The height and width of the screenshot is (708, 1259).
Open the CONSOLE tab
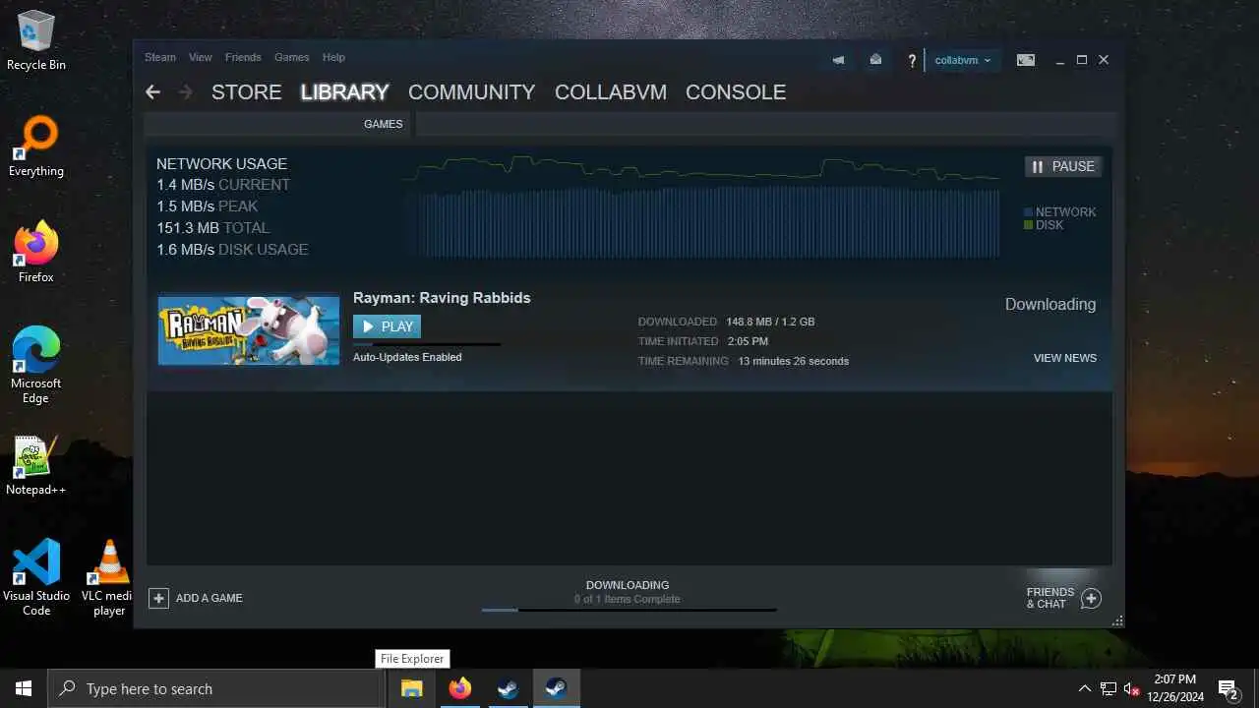[x=736, y=91]
